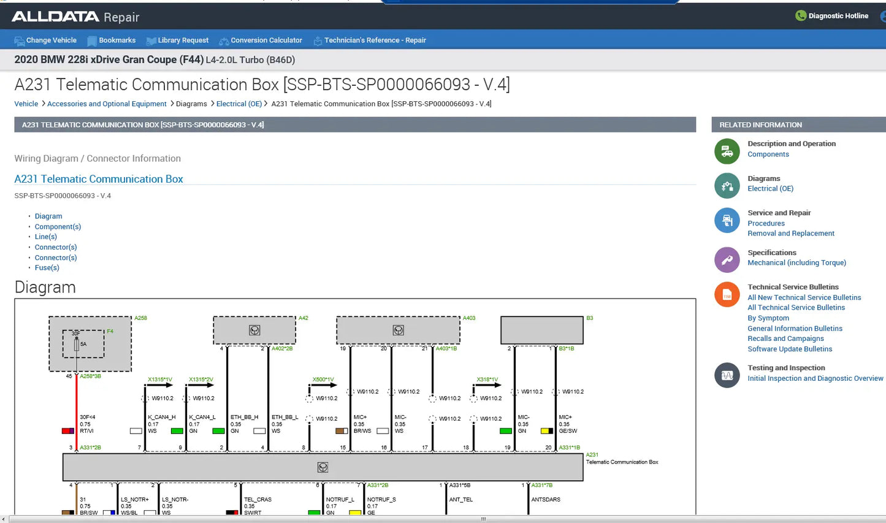Click the purple Specifications wrench icon
886x523 pixels.
pos(727,260)
